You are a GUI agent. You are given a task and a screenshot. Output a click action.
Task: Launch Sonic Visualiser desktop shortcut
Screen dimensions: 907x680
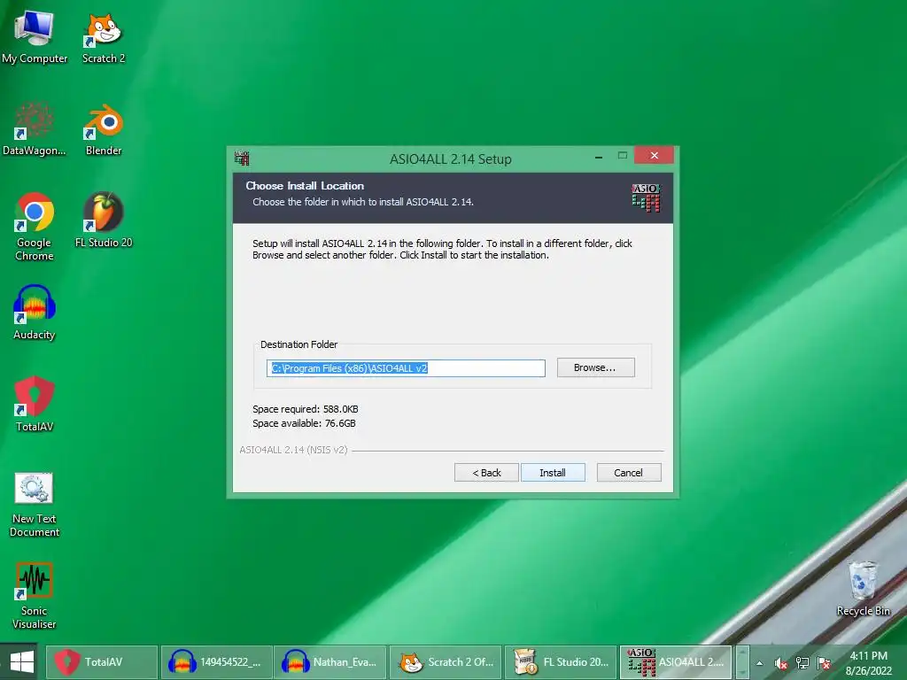35,596
